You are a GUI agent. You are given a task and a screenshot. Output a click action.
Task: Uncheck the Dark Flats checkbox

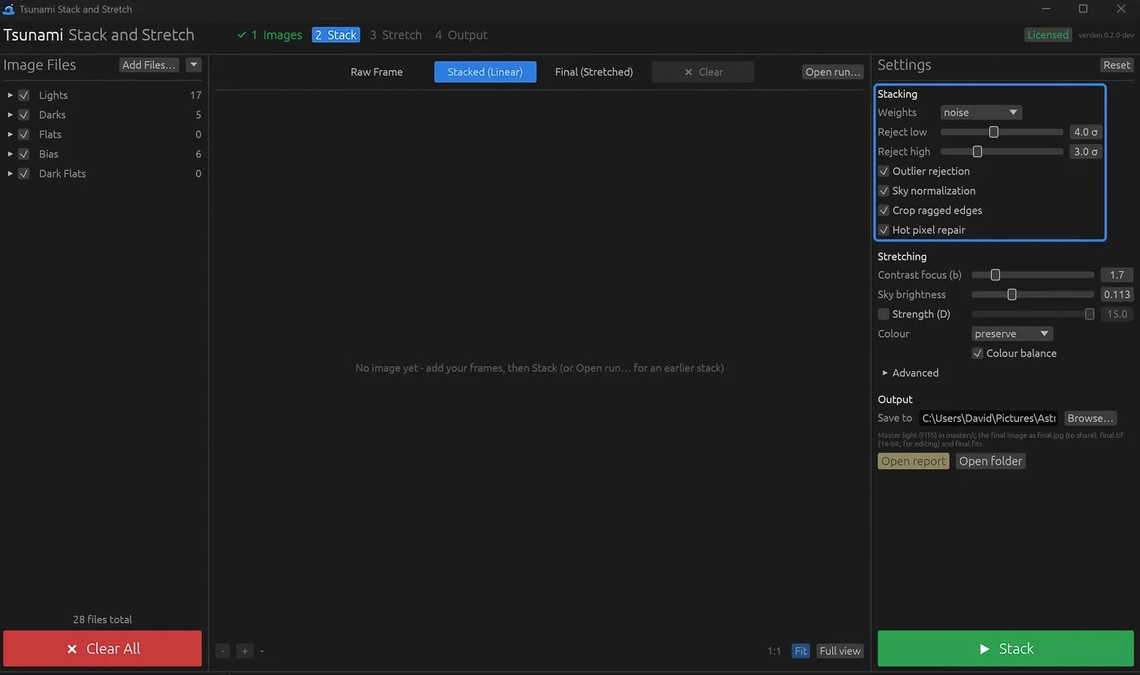click(x=24, y=173)
